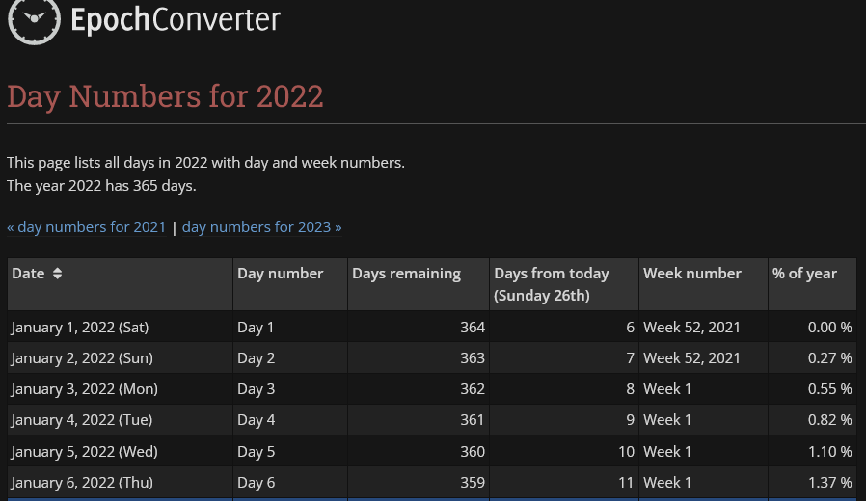This screenshot has height=501, width=866.
Task: Click the 0.00 % value
Action: [829, 328]
